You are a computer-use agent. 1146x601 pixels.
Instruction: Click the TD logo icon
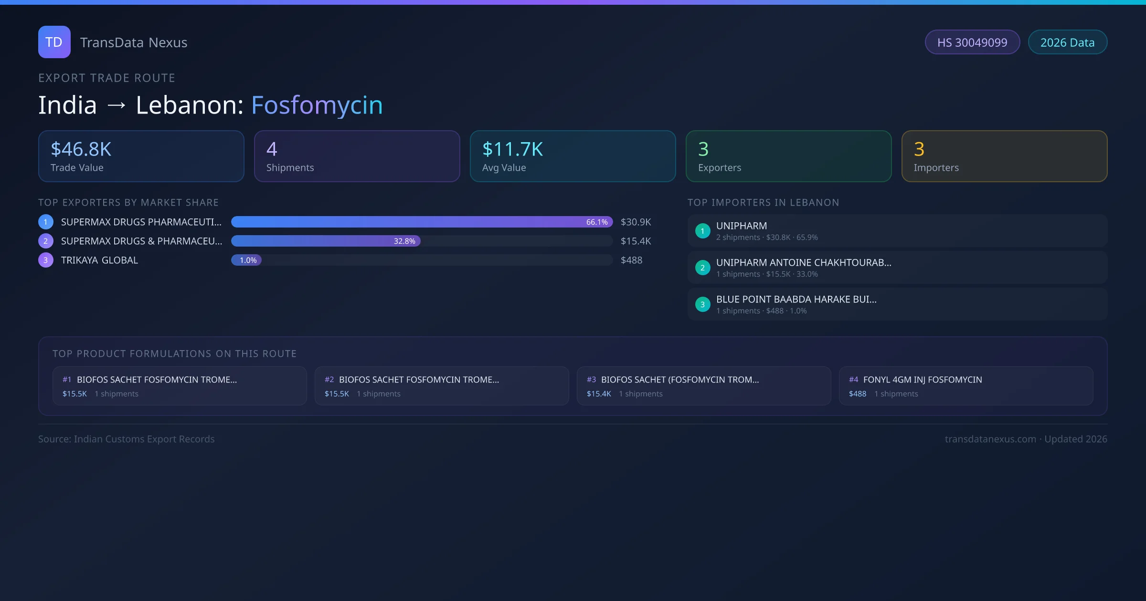tap(54, 42)
